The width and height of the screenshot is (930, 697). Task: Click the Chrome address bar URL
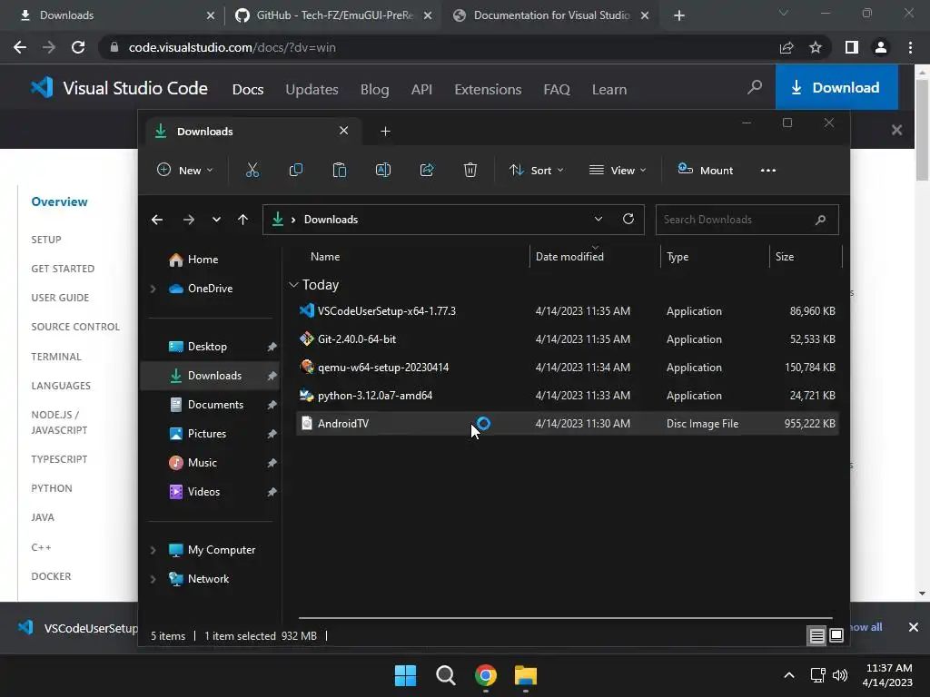click(x=232, y=47)
